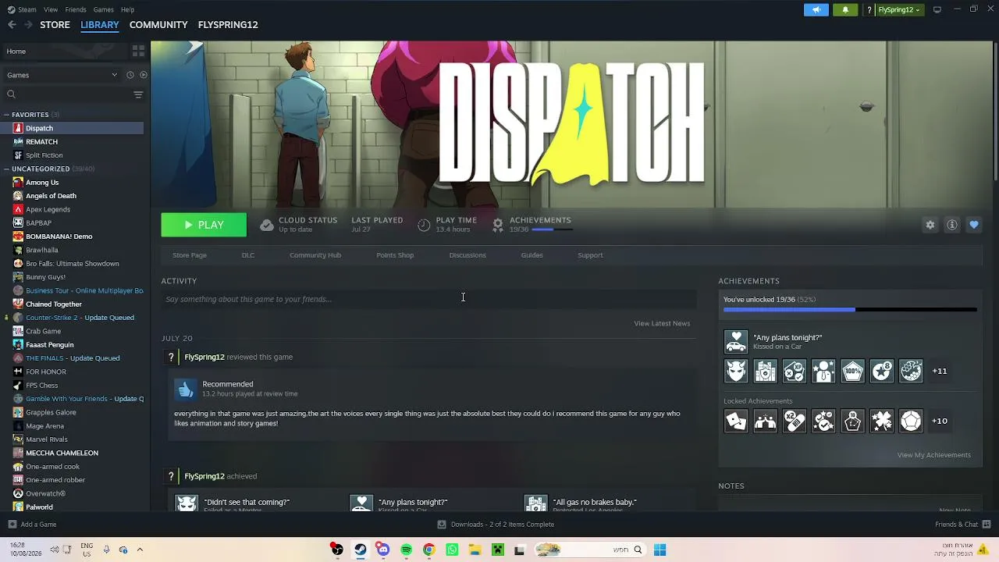Show hidden system tray icons chevron
999x562 pixels.
point(140,550)
